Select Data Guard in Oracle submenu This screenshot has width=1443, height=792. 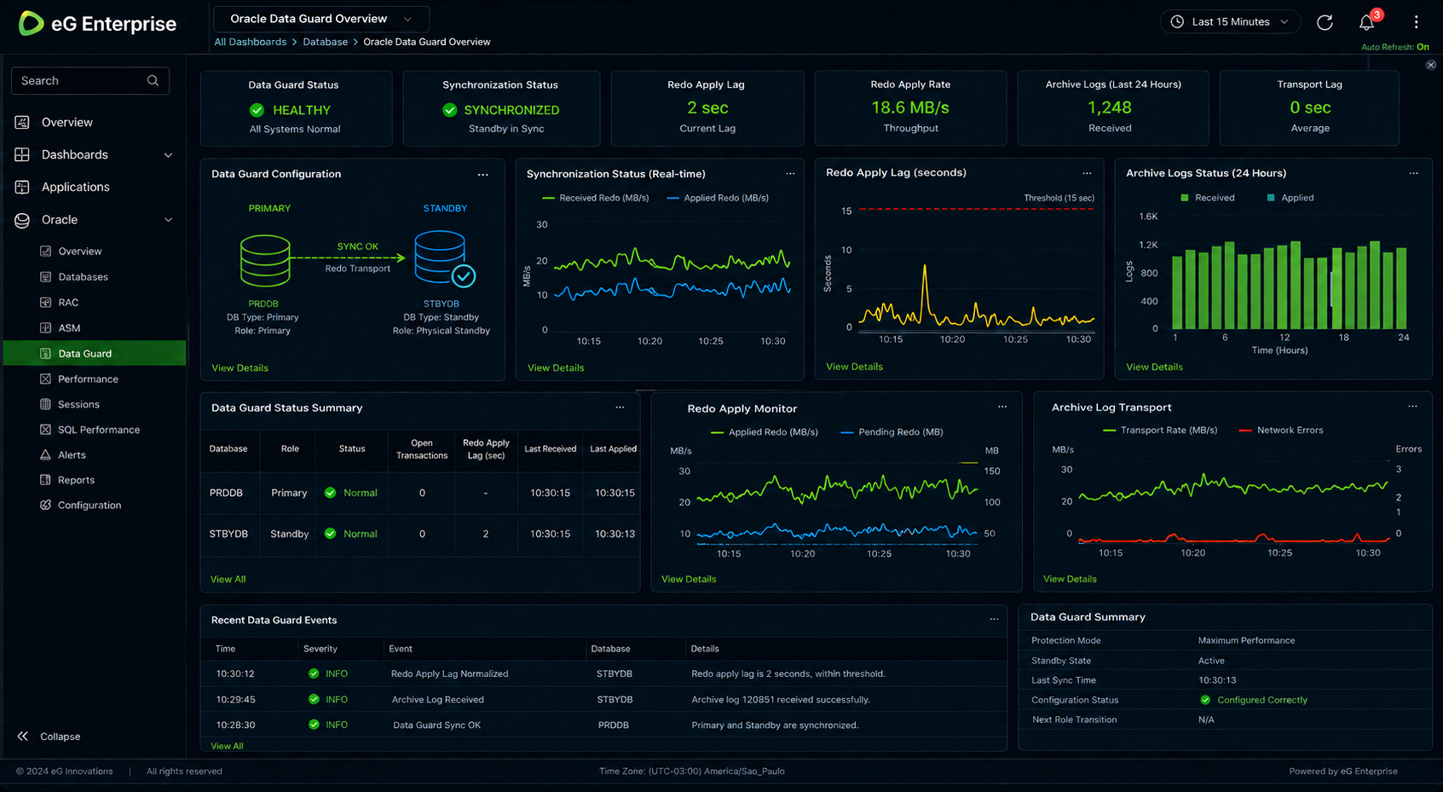(95, 353)
